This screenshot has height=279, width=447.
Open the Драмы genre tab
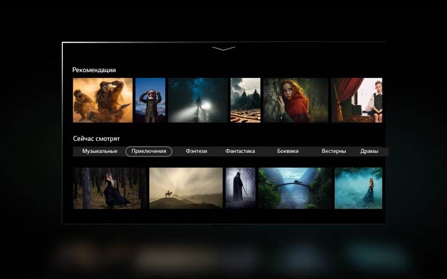click(x=369, y=151)
